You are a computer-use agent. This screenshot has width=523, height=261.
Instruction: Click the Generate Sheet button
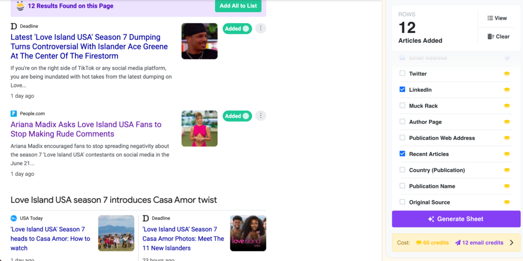pos(456,219)
